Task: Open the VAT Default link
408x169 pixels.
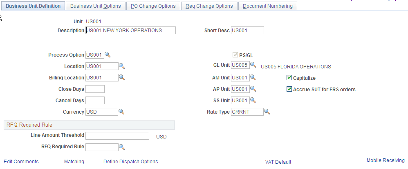Action: pos(278,162)
